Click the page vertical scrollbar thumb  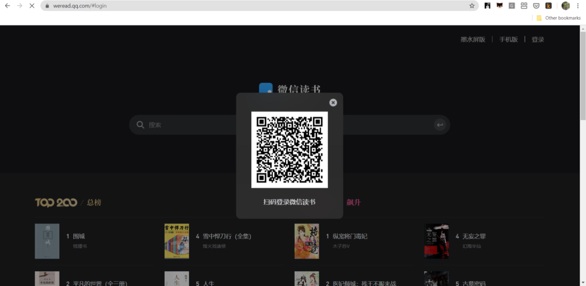[x=583, y=76]
